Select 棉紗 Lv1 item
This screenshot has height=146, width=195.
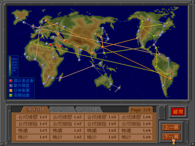33,137
